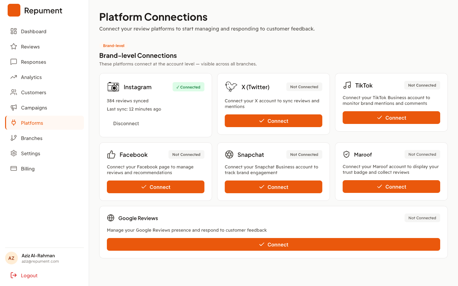The height and width of the screenshot is (286, 458).
Task: Click the Instagram Connected status badge
Action: tap(188, 87)
